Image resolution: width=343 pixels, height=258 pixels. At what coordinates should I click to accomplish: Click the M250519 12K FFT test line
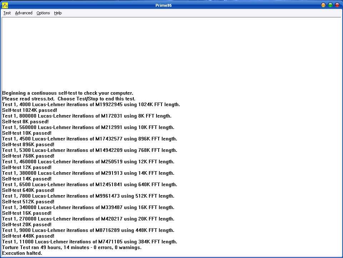88,162
